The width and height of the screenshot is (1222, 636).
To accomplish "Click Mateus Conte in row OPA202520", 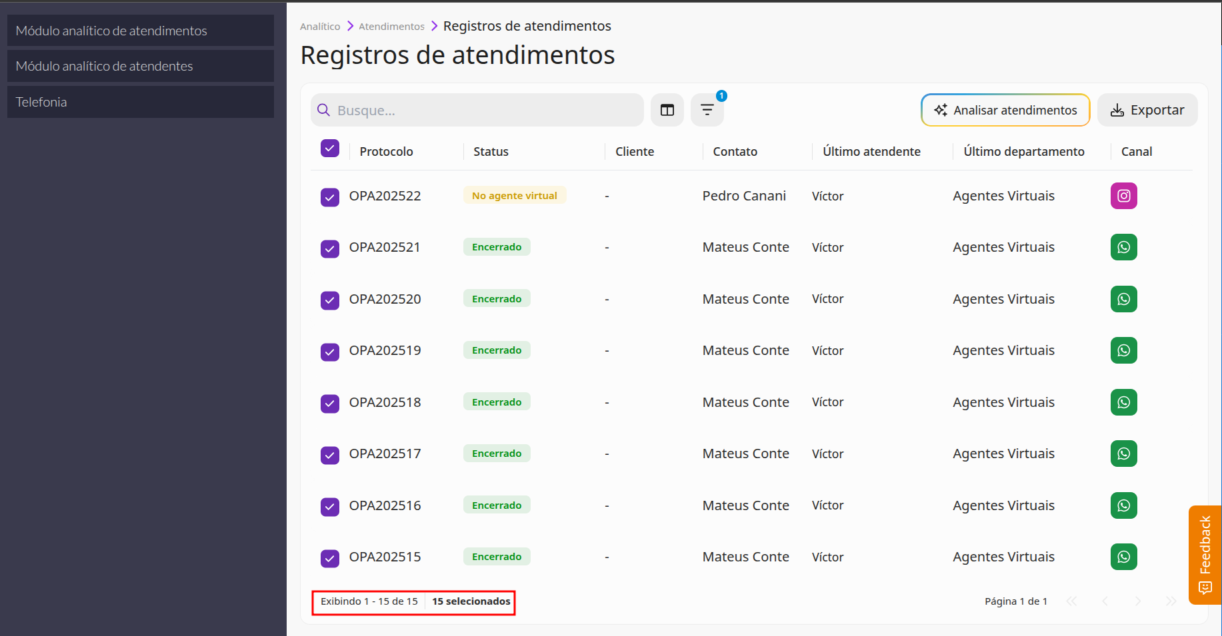I will tap(746, 299).
